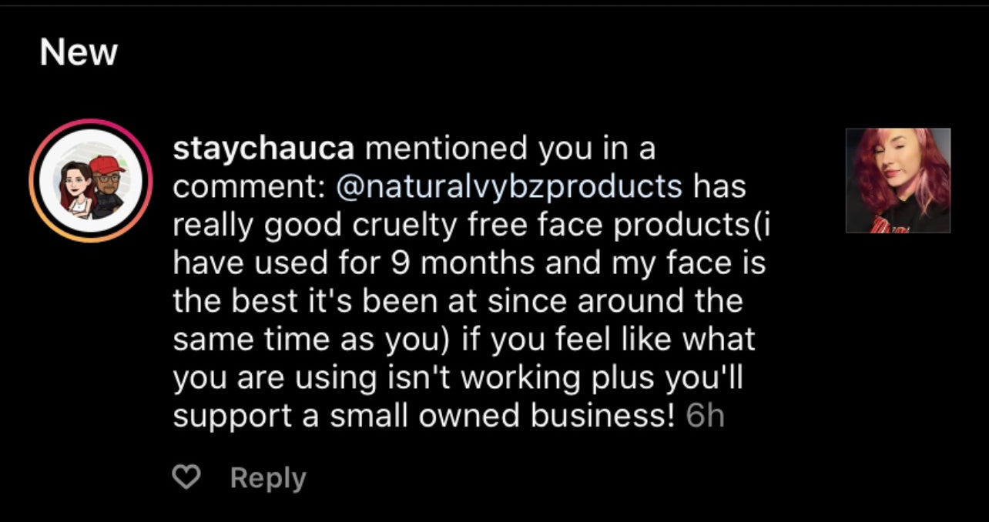Like the comment with the heart icon
The height and width of the screenshot is (522, 989).
[185, 479]
